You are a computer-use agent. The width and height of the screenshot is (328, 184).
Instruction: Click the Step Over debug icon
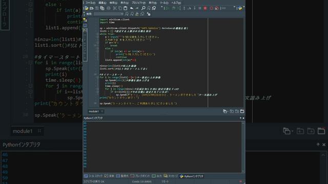[x=189, y=8]
